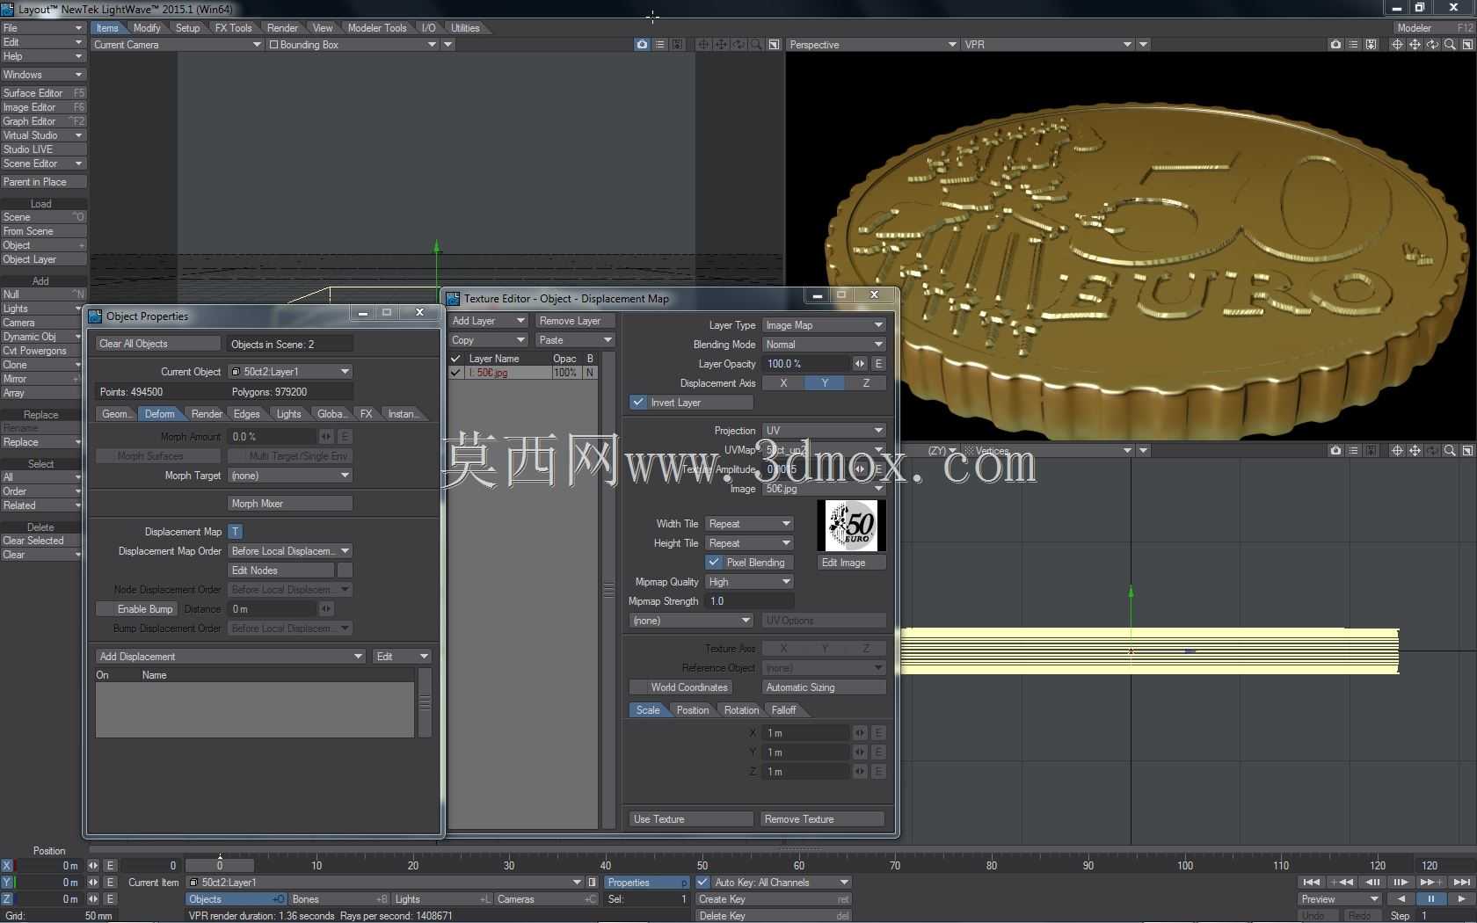
Task: Open Projection dropdown showing UV
Action: coord(824,431)
